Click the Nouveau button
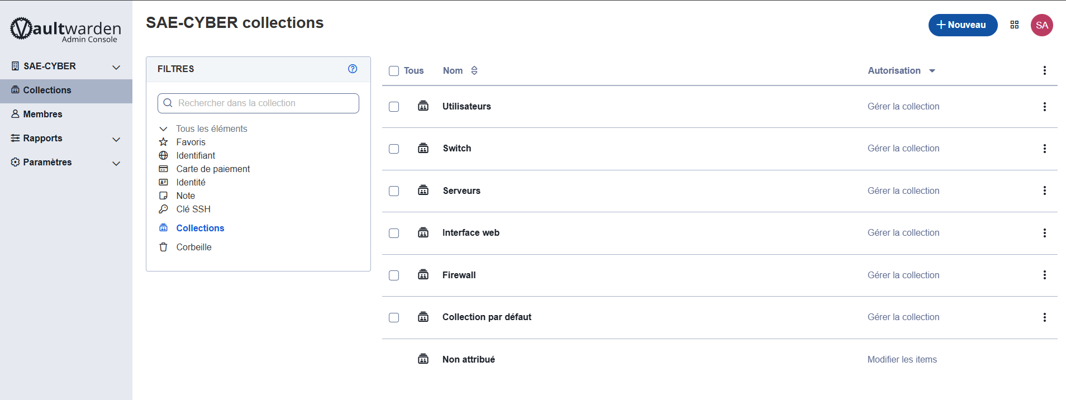The image size is (1066, 400). (x=963, y=25)
